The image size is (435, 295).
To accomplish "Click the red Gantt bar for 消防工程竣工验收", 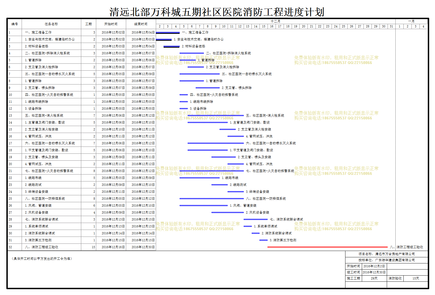I will click(327, 247).
